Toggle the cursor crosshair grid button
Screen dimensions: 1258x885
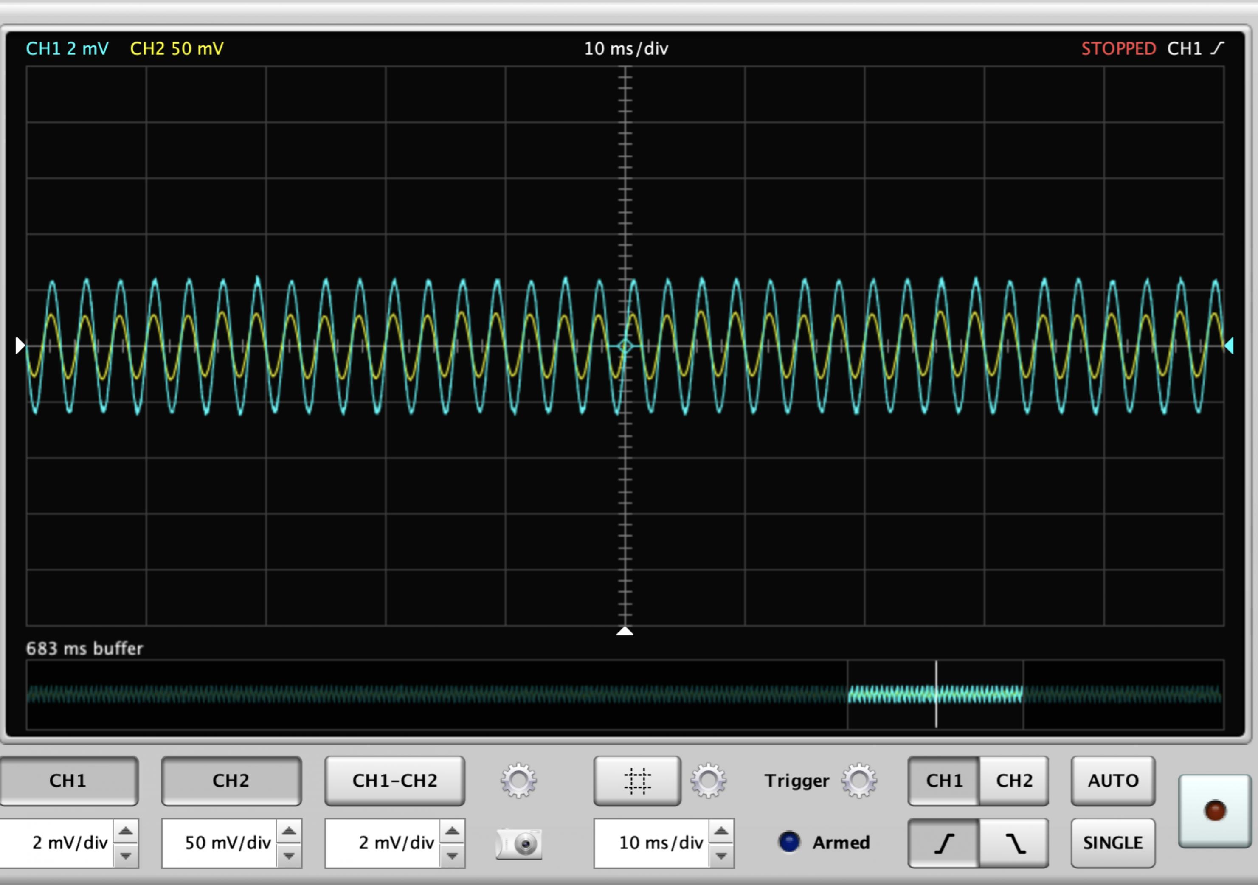point(637,781)
